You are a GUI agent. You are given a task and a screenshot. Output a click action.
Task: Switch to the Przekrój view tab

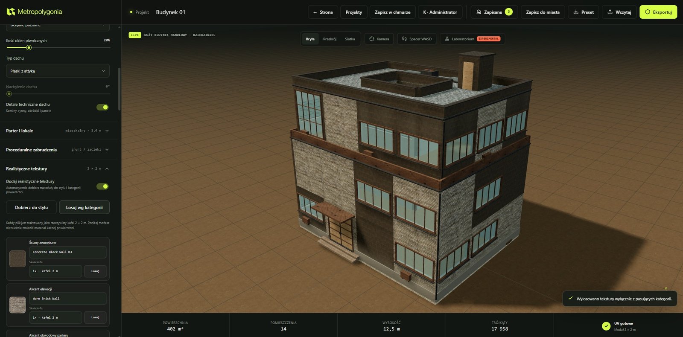pos(330,39)
